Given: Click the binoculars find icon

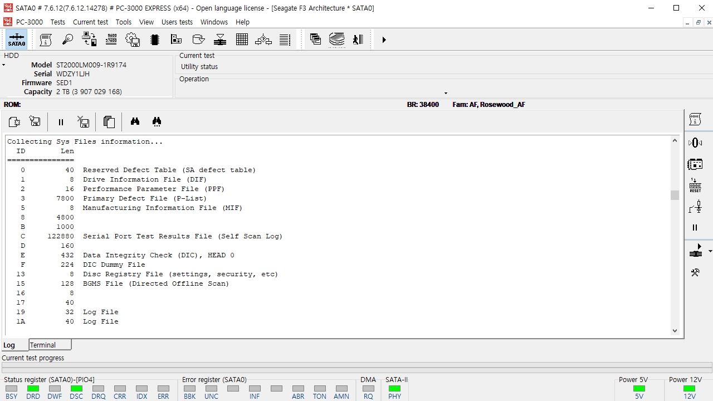Looking at the screenshot, I should point(135,121).
